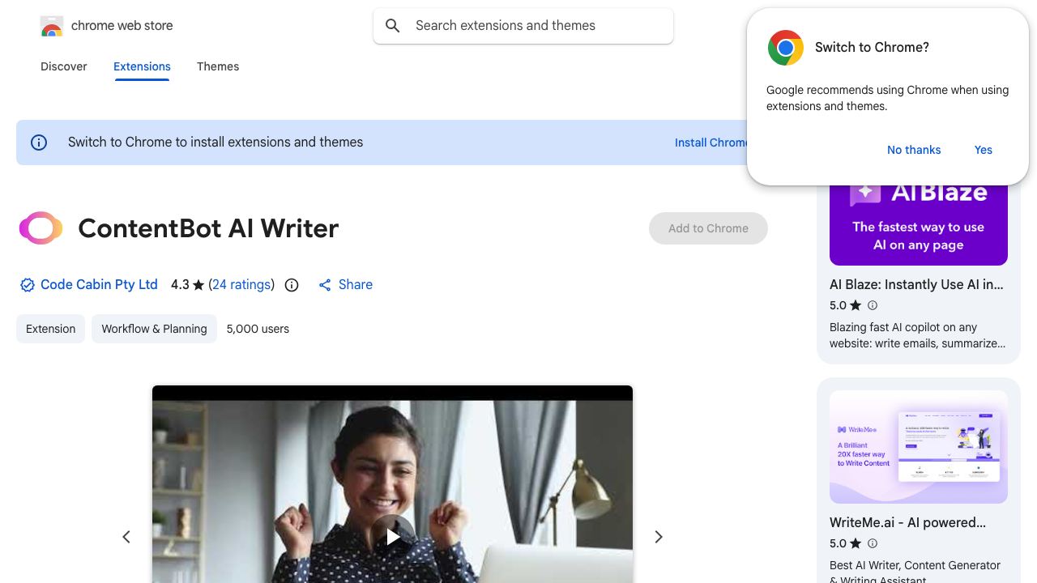The image size is (1037, 583).
Task: Click the info icon beside 24 ratings
Action: click(x=292, y=285)
